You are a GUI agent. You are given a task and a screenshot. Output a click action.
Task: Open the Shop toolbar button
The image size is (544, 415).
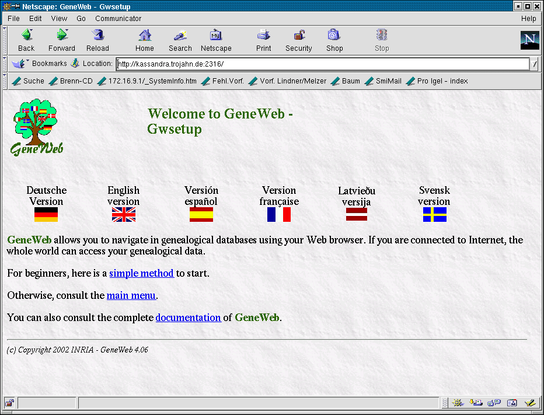pos(334,40)
